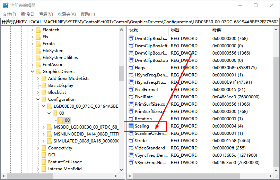Click the DWORD icon beside PixelFormat
The height and width of the screenshot is (180, 280).
(x=131, y=90)
